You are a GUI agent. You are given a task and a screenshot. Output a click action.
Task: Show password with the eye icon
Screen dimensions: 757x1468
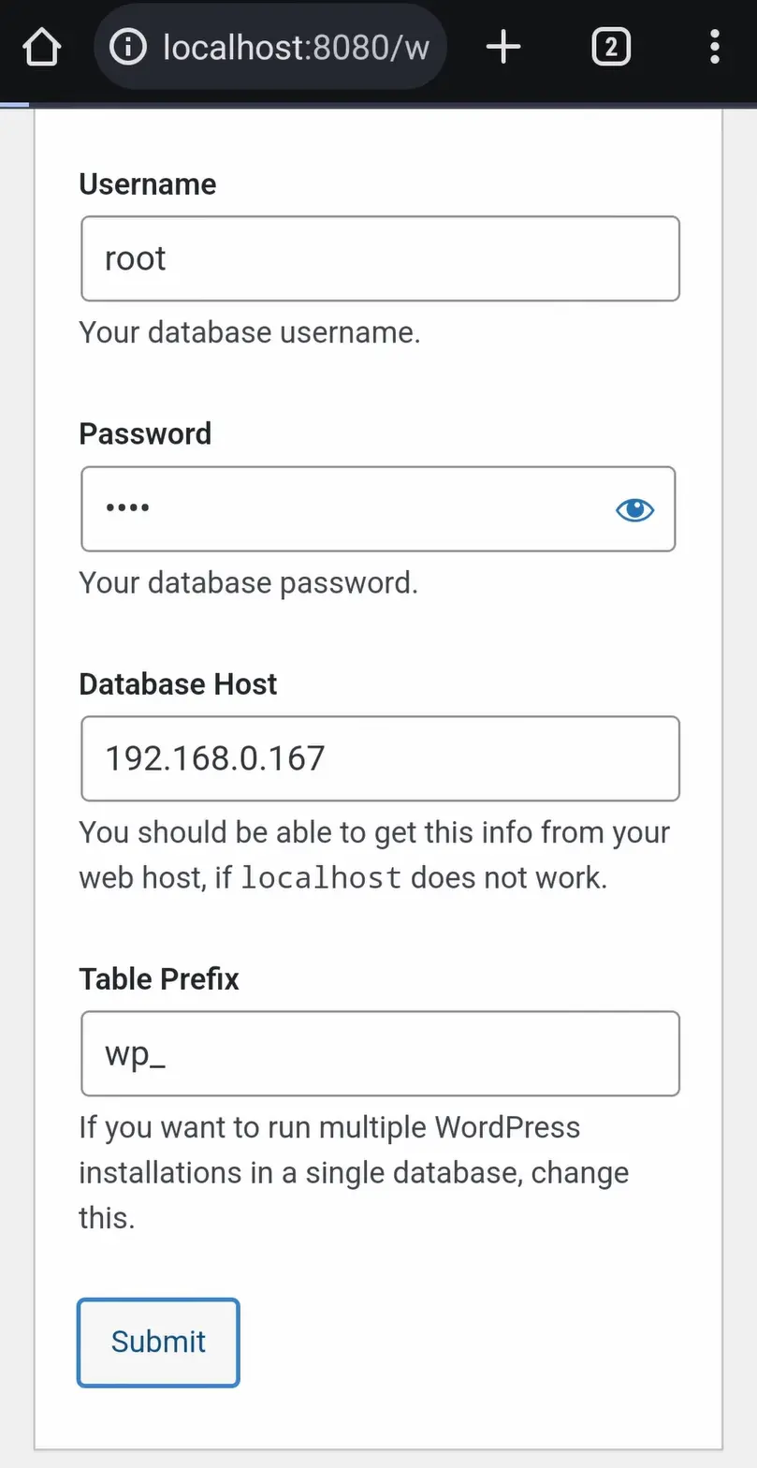(634, 509)
